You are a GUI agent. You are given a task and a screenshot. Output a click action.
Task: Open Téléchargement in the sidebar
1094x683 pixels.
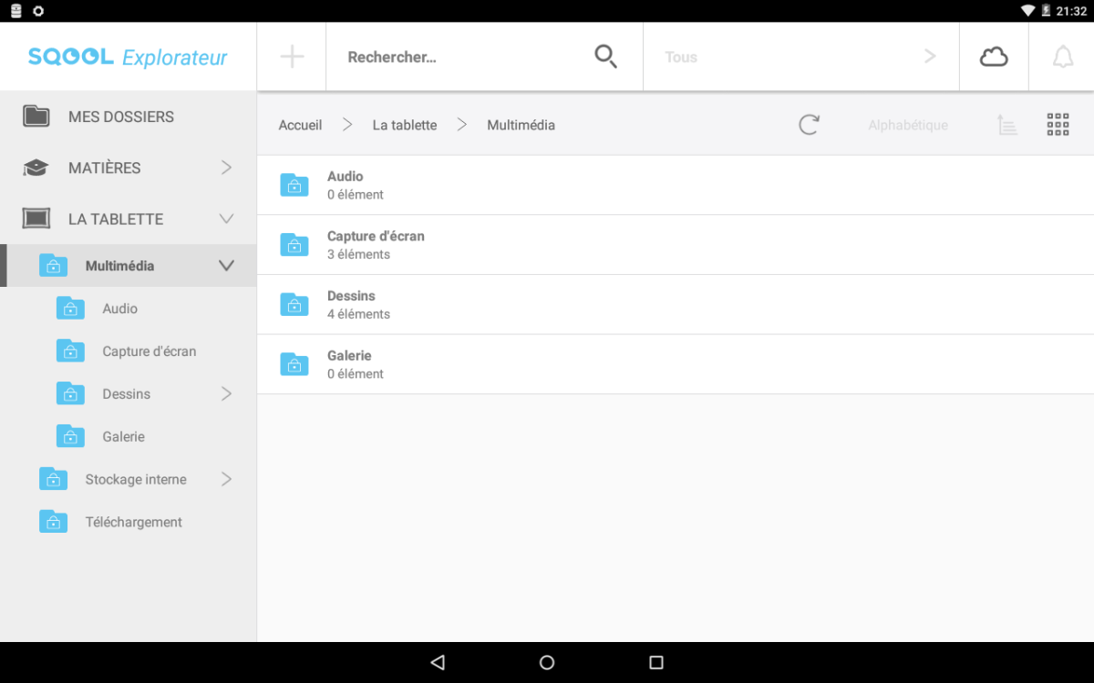pyautogui.click(x=133, y=522)
